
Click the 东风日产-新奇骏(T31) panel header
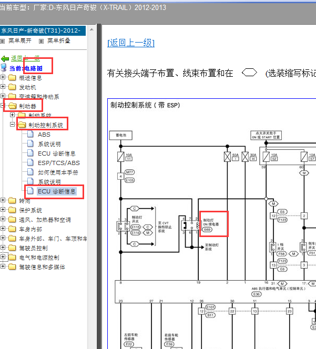43,30
